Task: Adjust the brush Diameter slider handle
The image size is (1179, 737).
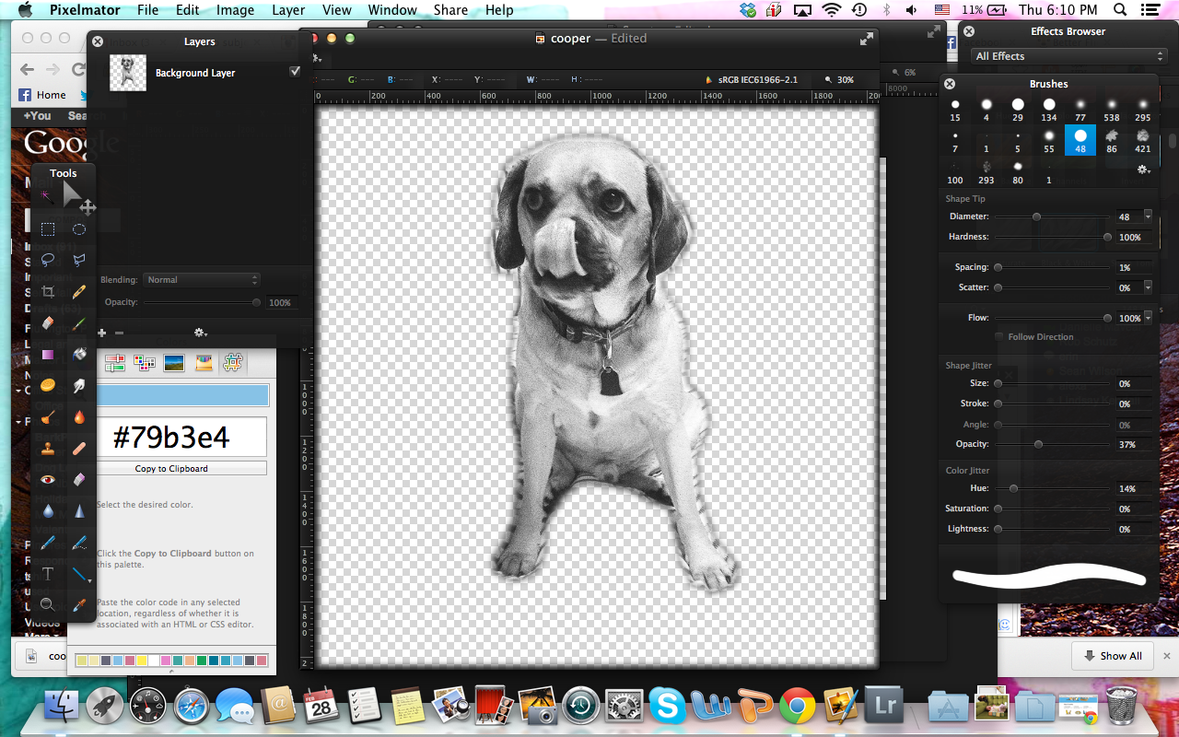Action: click(1036, 216)
